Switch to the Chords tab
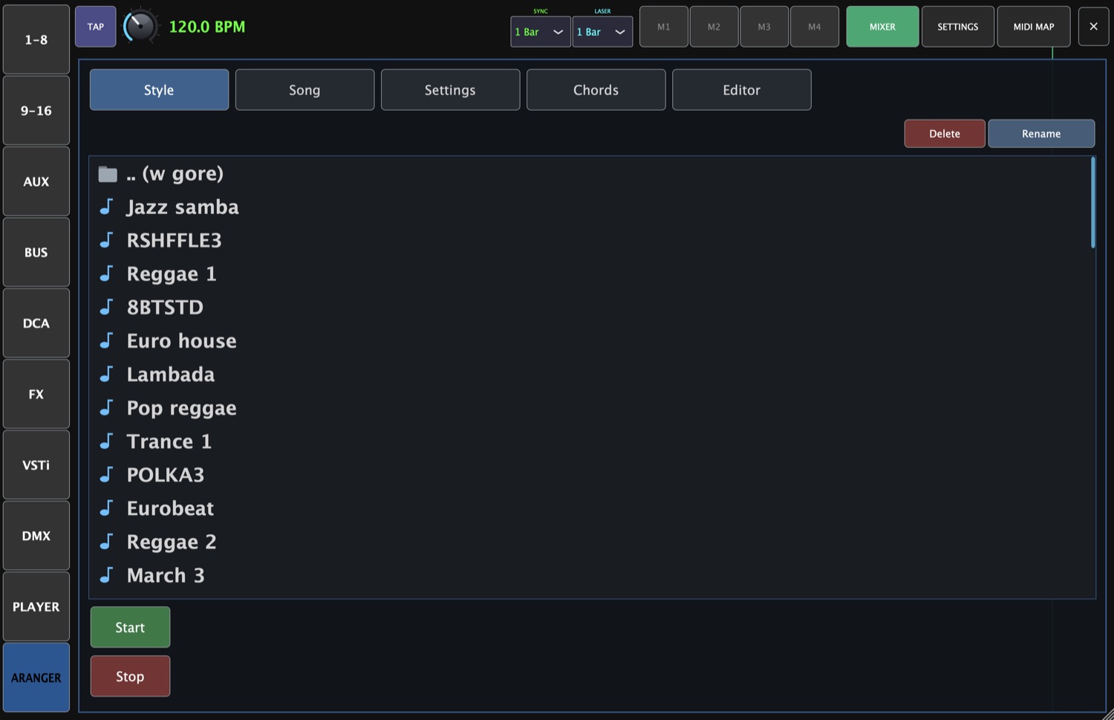 click(x=596, y=90)
